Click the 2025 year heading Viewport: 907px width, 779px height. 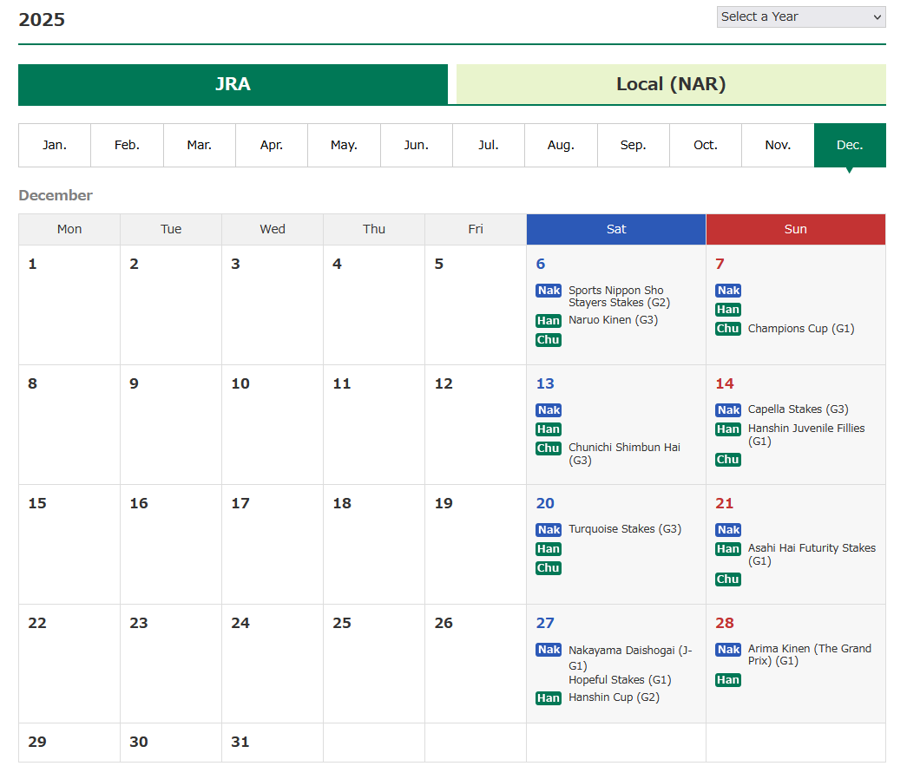(42, 20)
